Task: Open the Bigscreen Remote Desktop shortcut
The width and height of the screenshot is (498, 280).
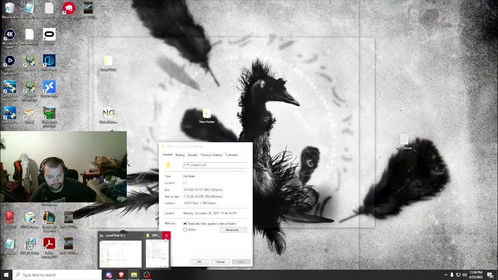Action: pos(49,89)
